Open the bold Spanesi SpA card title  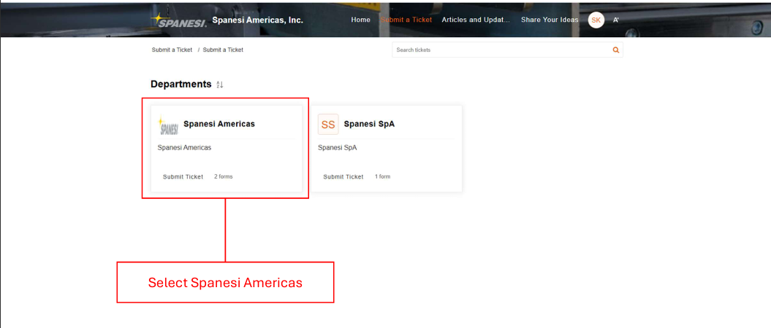369,124
